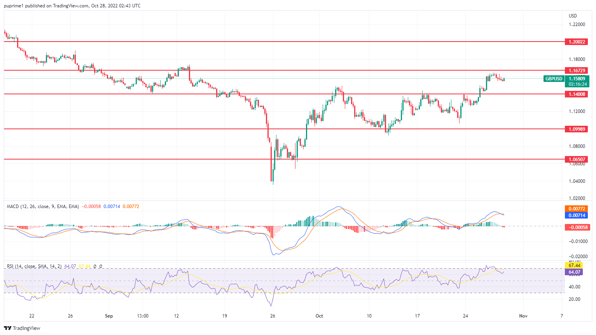Click the bar countdown 02:16:24

pos(578,84)
